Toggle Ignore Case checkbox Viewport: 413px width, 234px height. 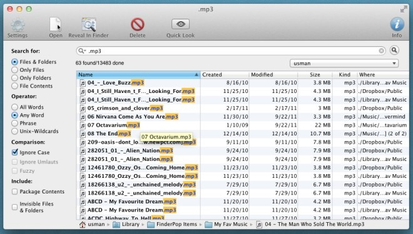[x=15, y=152]
